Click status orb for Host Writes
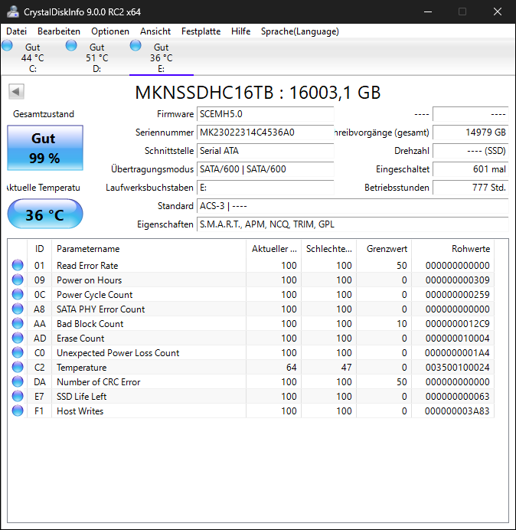This screenshot has width=516, height=530. (18, 411)
